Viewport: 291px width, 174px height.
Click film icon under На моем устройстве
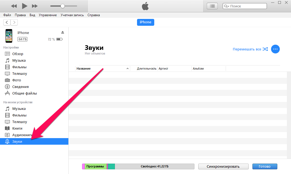pos(7,115)
